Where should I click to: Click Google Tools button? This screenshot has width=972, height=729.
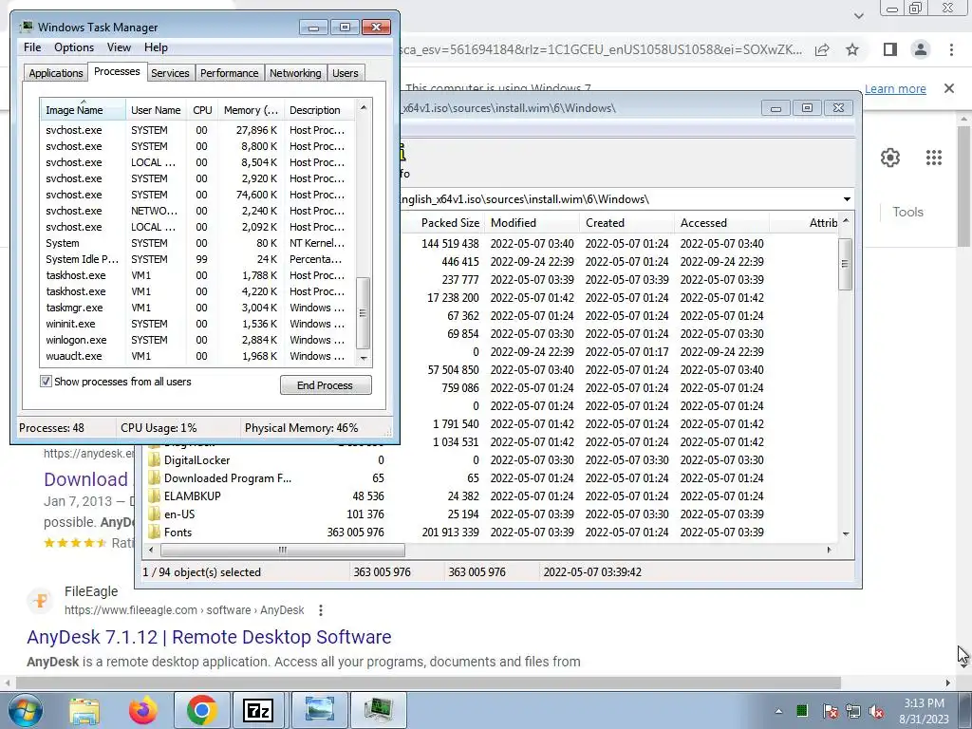tap(907, 212)
